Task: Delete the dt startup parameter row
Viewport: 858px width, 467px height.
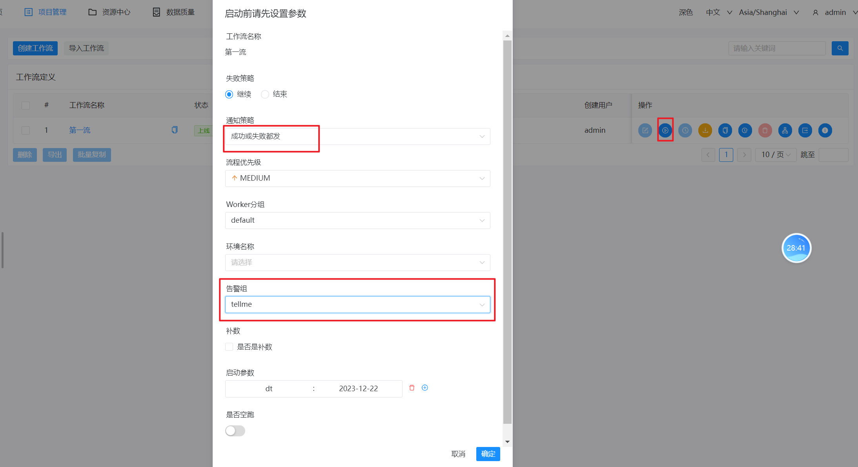Action: [412, 388]
